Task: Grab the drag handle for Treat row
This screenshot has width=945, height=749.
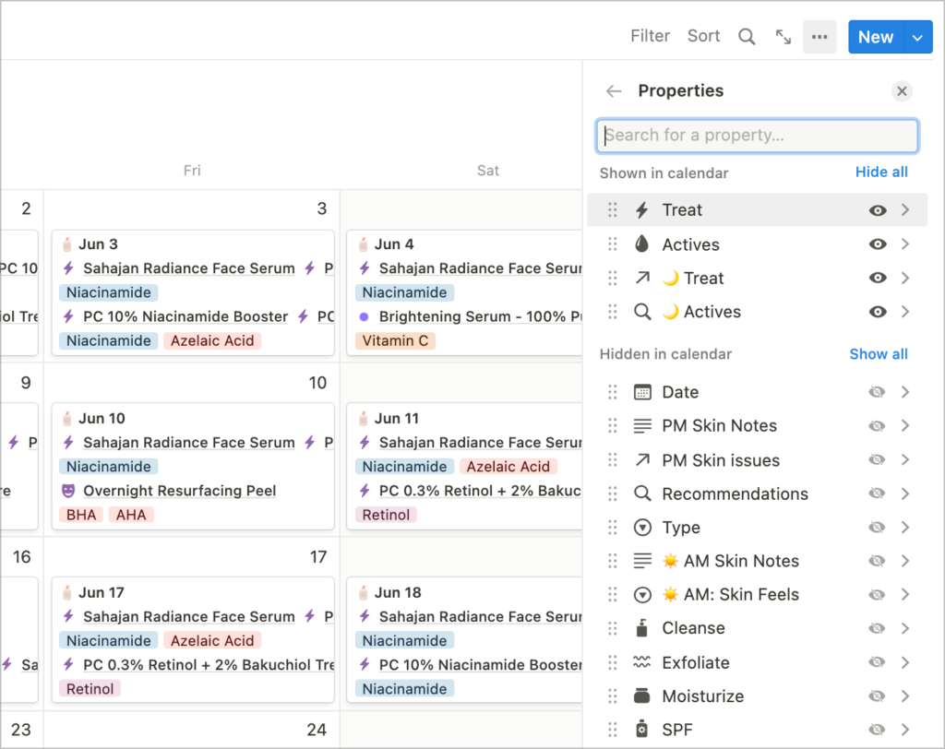Action: point(613,209)
